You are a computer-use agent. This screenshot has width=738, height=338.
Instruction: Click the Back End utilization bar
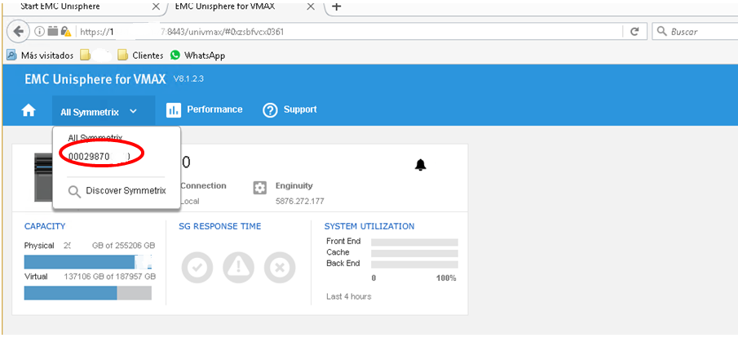414,265
